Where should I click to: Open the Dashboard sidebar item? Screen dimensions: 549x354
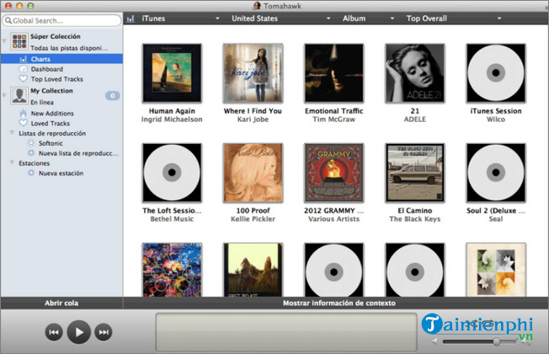coord(48,69)
